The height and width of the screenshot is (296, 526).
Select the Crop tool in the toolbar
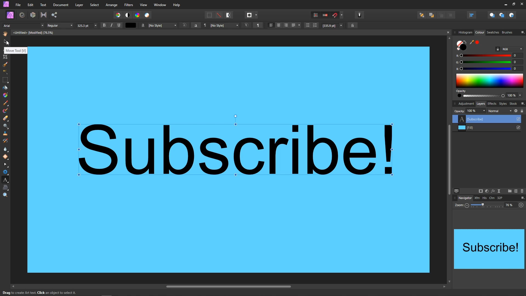click(5, 57)
